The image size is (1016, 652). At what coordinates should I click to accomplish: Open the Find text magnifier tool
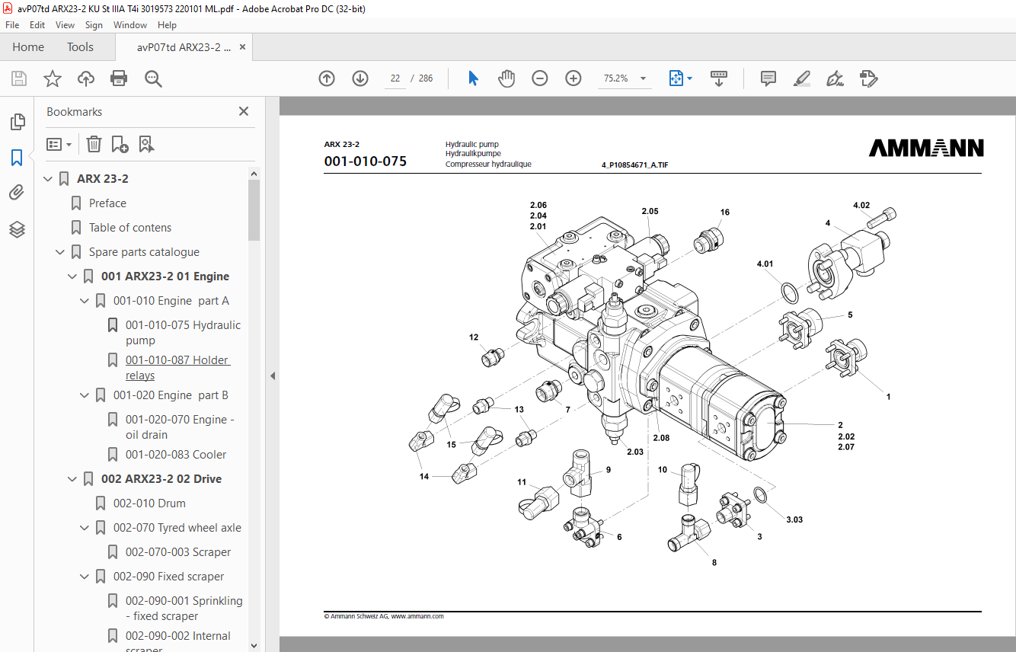tap(153, 78)
